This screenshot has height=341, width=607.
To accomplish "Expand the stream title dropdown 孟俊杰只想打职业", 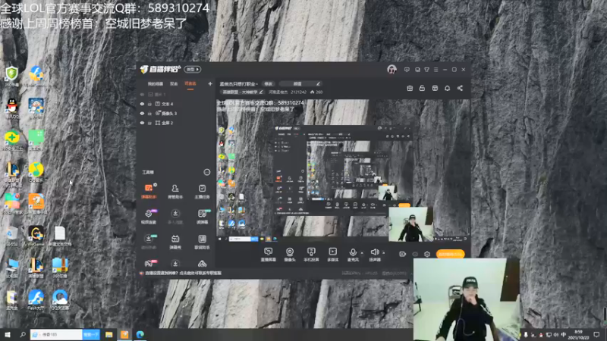I will pos(238,83).
